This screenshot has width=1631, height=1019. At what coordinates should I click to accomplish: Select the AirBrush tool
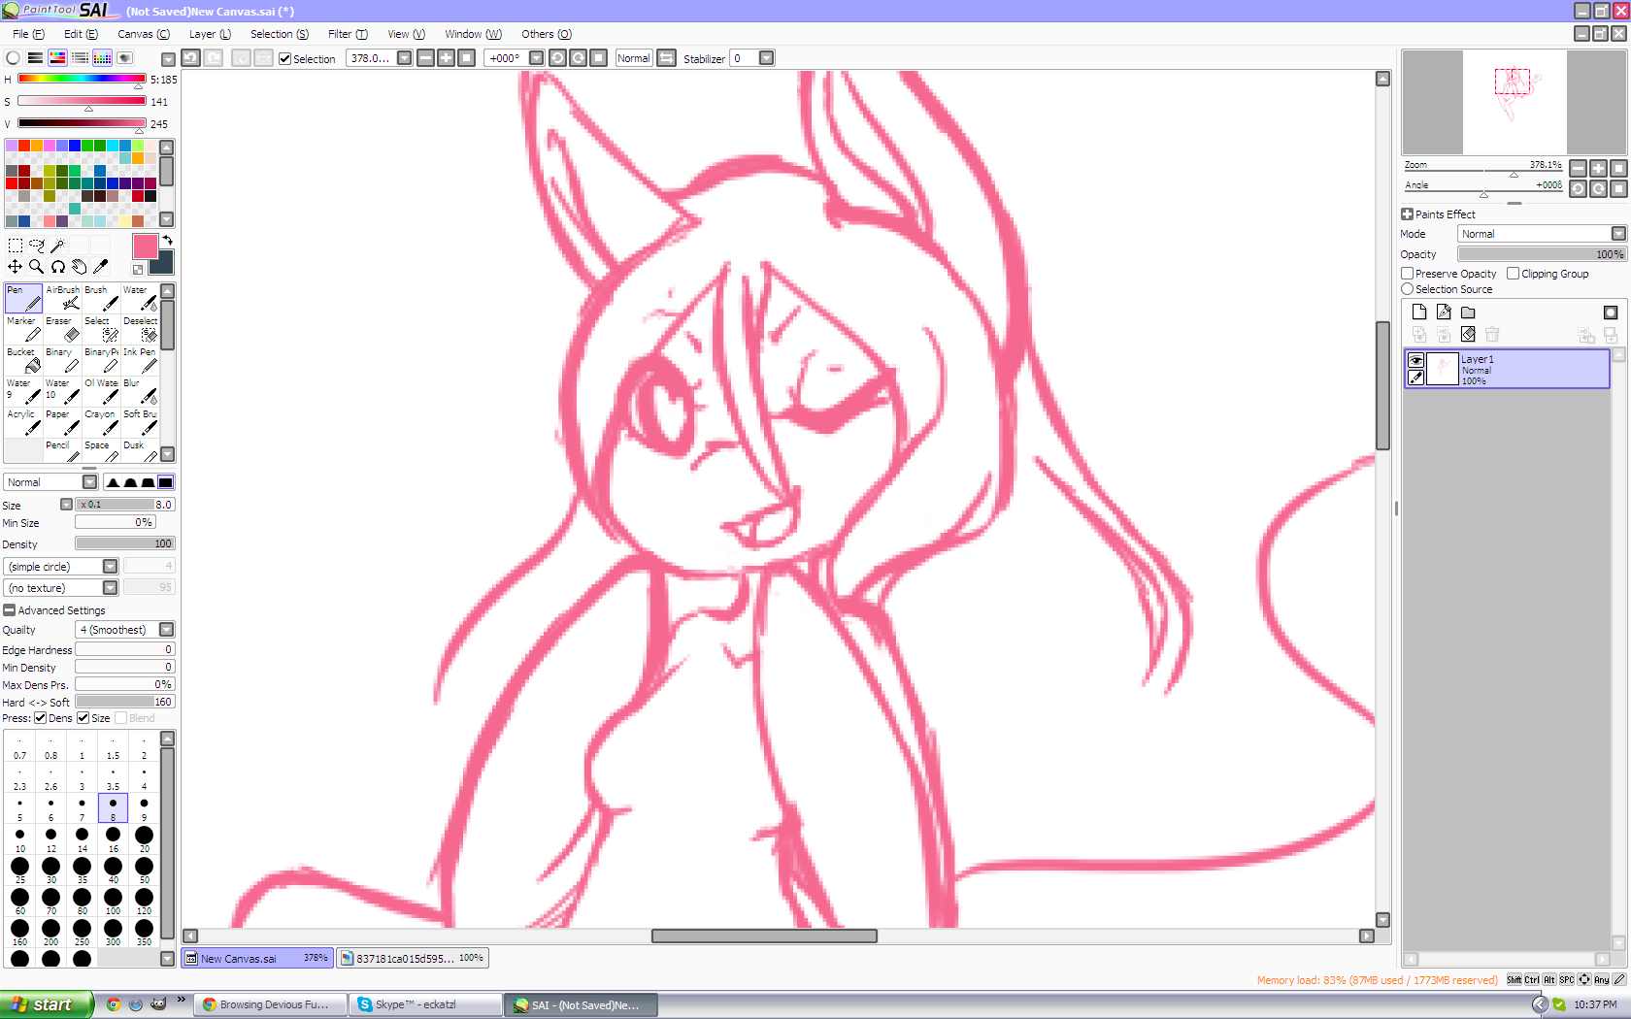click(62, 298)
